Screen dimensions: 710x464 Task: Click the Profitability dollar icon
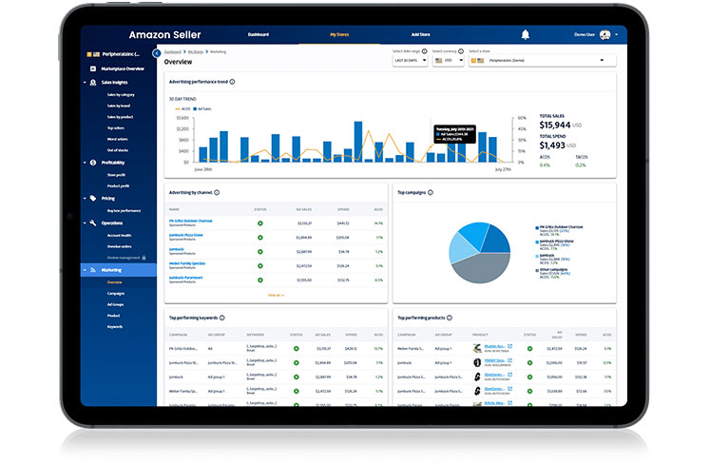tap(93, 163)
